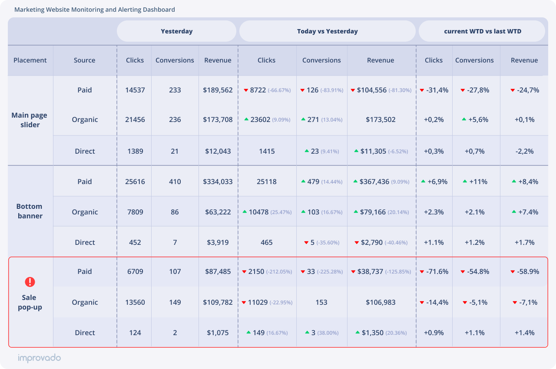556x369 pixels.
Task: Select the Yesterday header tab
Action: coord(176,31)
